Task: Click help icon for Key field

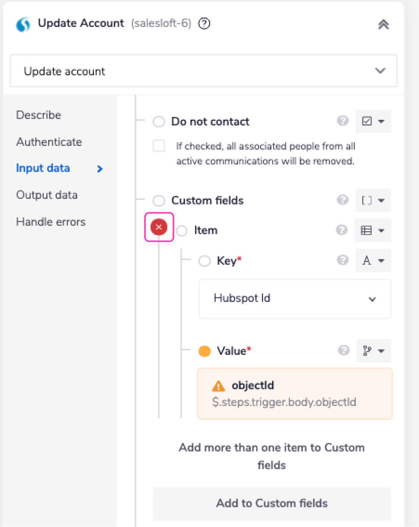Action: [343, 261]
